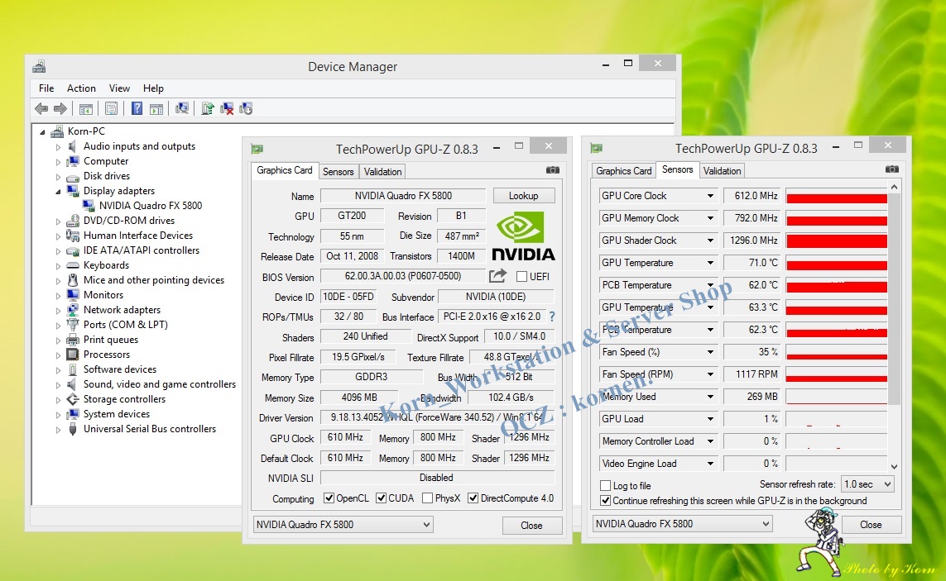This screenshot has width=946, height=581.
Task: Scan for hardware changes toolbar icon
Action: pos(181,108)
